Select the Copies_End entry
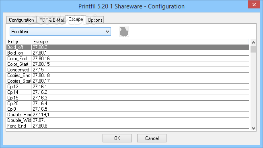 (x=19, y=75)
